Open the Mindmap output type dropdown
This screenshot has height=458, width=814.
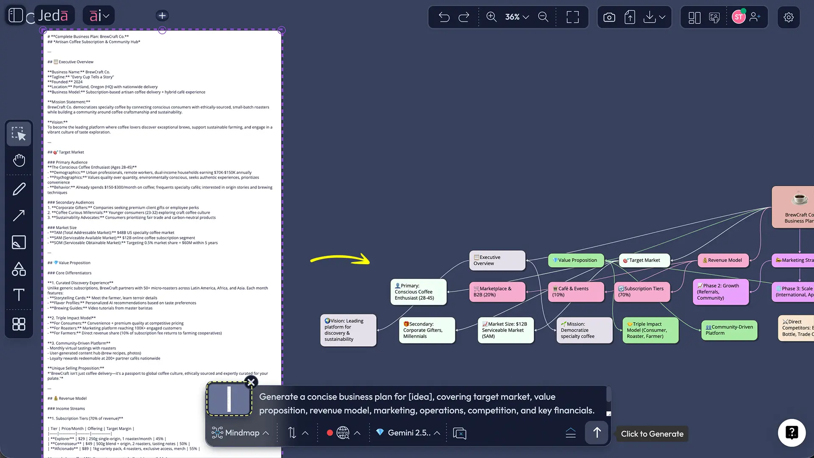(240, 433)
